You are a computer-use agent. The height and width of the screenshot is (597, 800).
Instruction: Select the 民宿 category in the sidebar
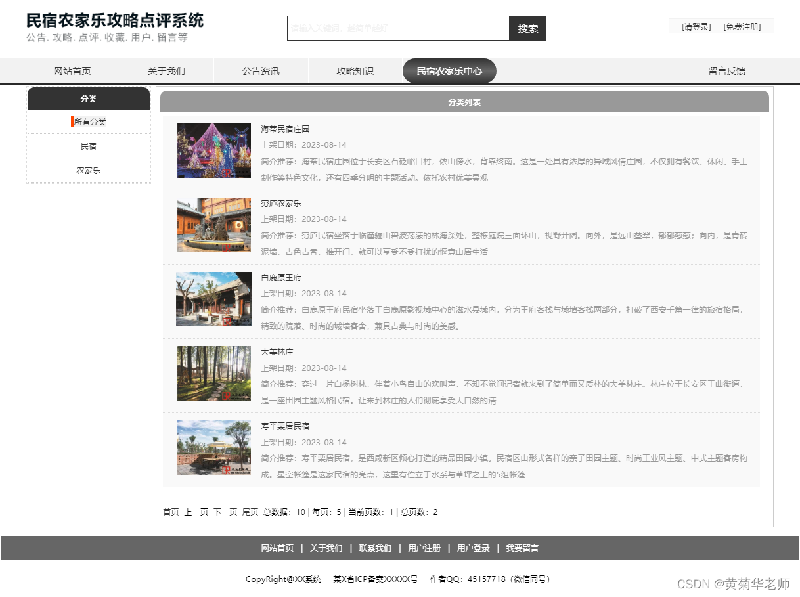coord(88,146)
